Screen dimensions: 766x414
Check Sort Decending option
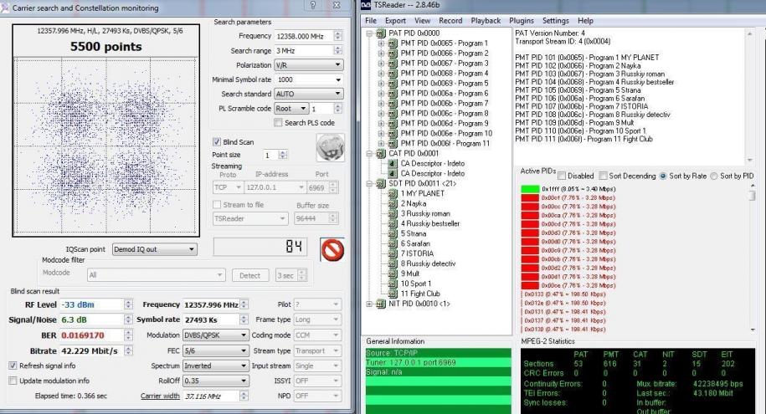tap(604, 176)
